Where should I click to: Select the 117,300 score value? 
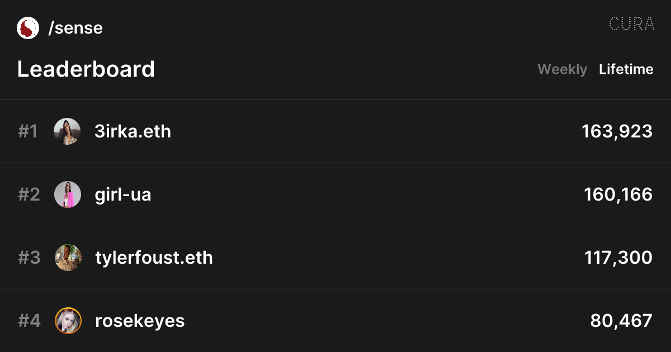(618, 258)
